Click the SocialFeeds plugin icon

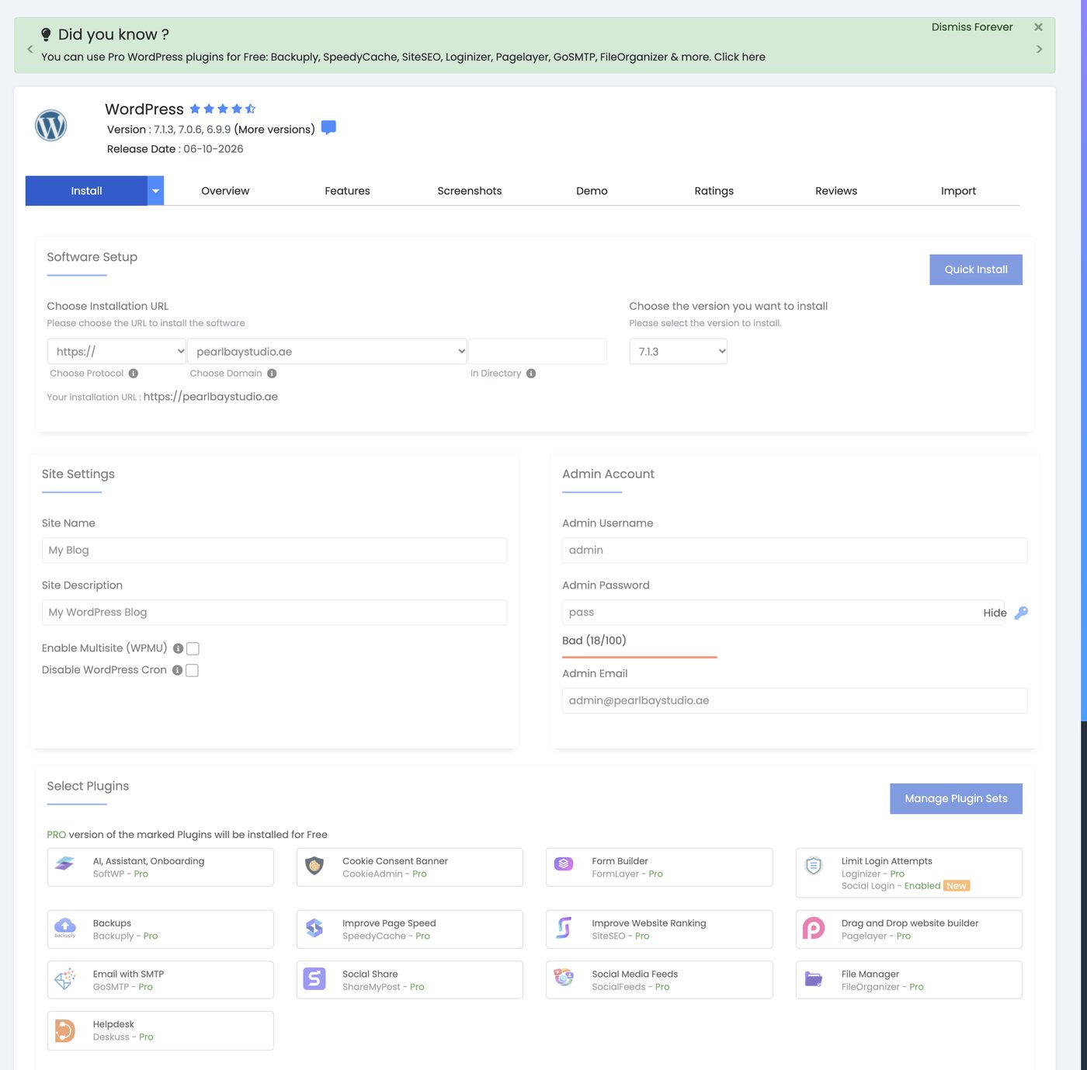tap(564, 978)
